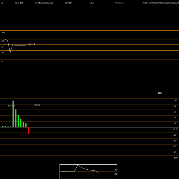This screenshot has width=179, height=179.
Task: Click the -34 label in the mini chart
Action: 115,174
